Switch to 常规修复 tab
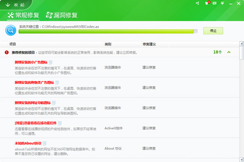This screenshot has width=244, height=162. click(x=24, y=15)
